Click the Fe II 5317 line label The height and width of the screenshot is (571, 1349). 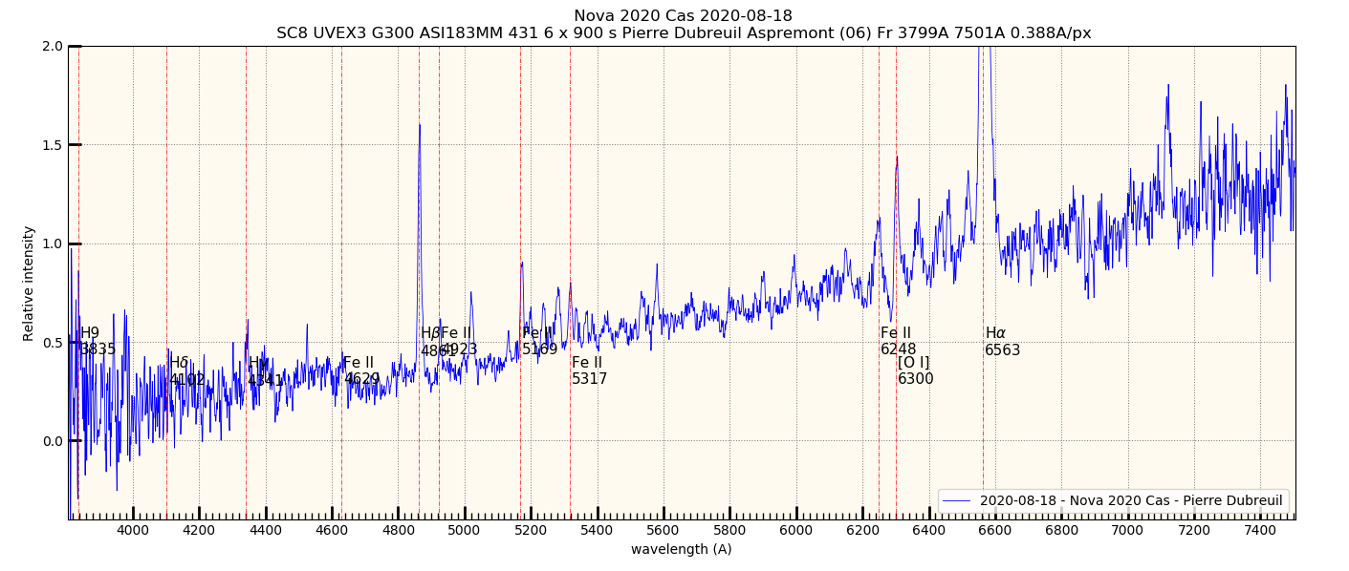589,370
